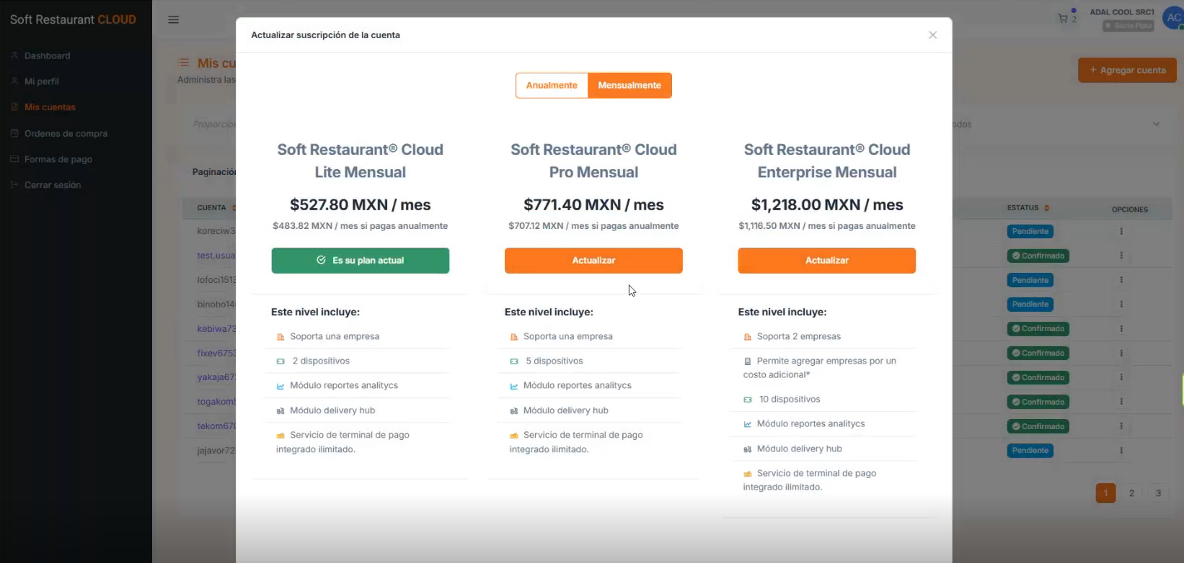
Task: Click the green 'Es su plan actual' button
Action: pyautogui.click(x=361, y=261)
